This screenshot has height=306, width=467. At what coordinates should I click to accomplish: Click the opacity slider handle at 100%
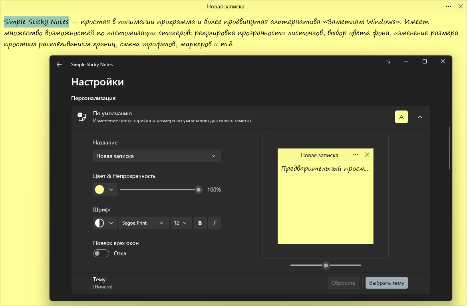tap(199, 190)
